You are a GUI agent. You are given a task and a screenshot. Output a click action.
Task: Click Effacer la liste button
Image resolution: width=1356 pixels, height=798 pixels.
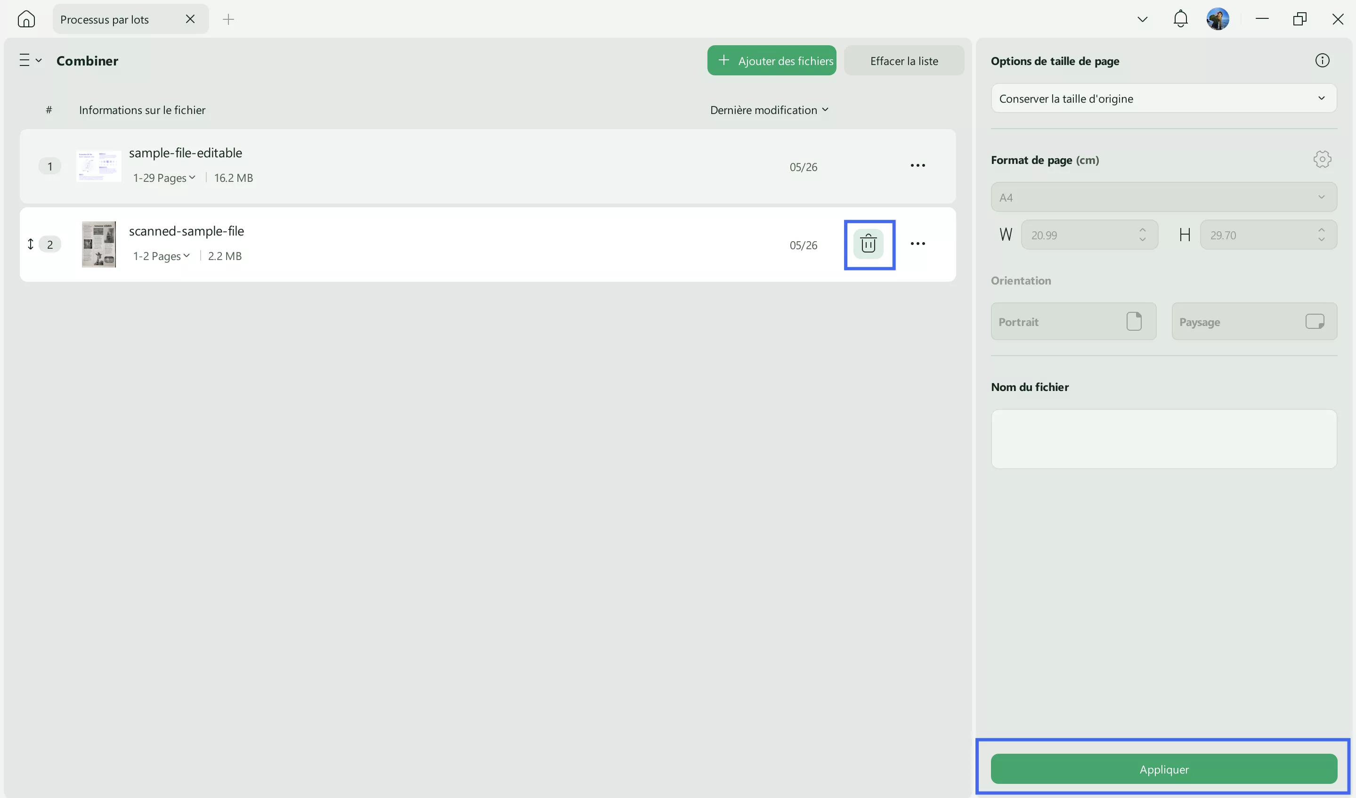click(x=904, y=60)
